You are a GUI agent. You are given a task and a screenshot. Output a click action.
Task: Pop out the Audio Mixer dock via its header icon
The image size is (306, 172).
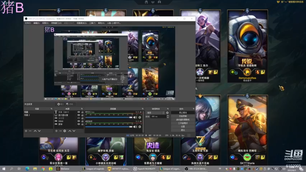tap(143, 109)
